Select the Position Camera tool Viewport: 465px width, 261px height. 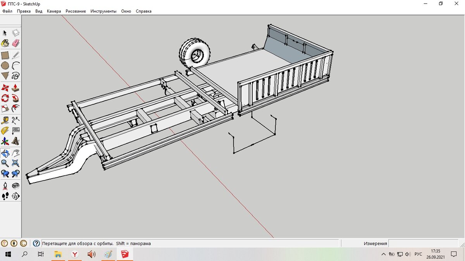click(5, 186)
